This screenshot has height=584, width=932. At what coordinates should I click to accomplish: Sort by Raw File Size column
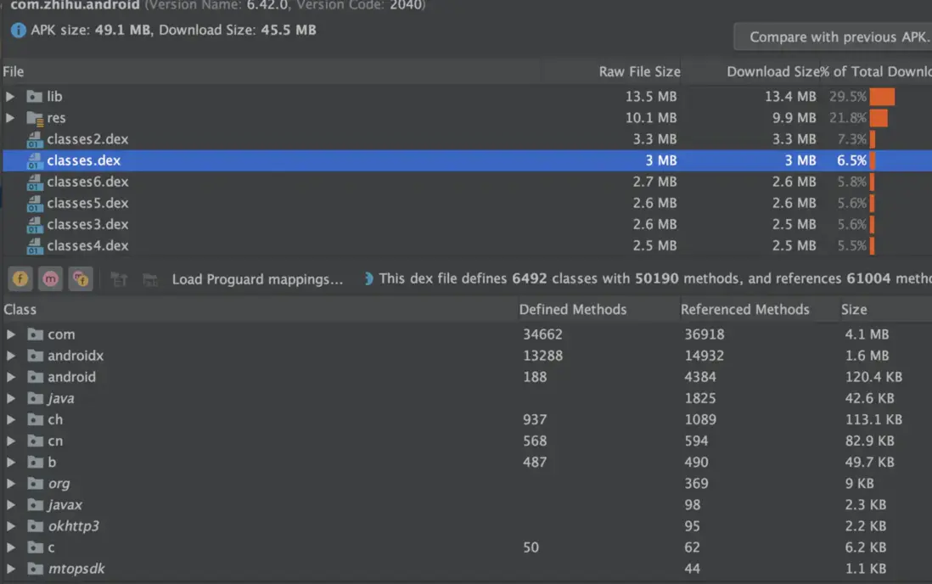pyautogui.click(x=638, y=72)
